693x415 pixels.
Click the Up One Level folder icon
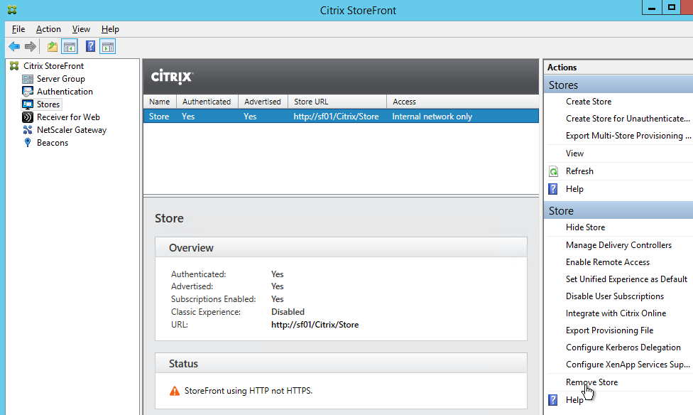point(53,46)
